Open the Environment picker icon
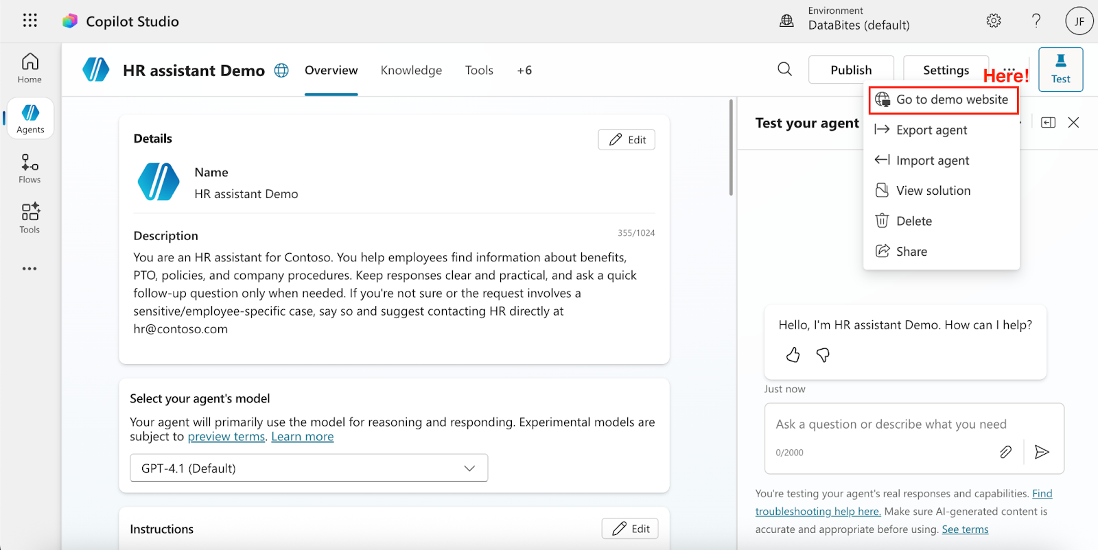1098x550 pixels. [786, 21]
